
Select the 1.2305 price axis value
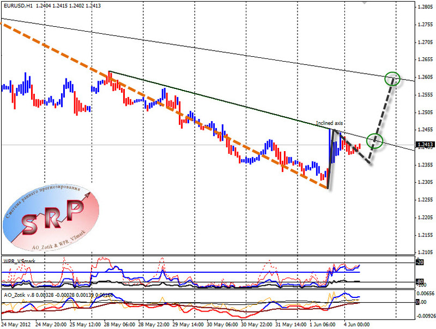point(426,182)
